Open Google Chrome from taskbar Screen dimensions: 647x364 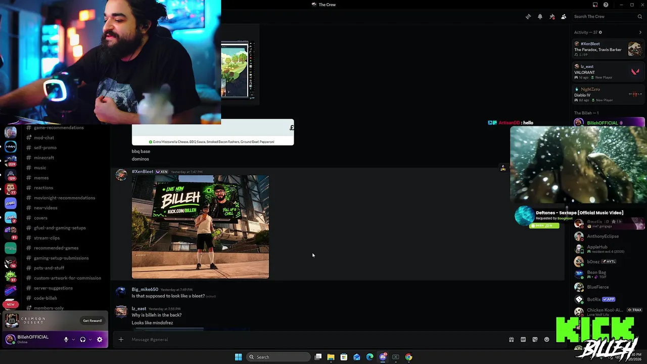pos(408,357)
